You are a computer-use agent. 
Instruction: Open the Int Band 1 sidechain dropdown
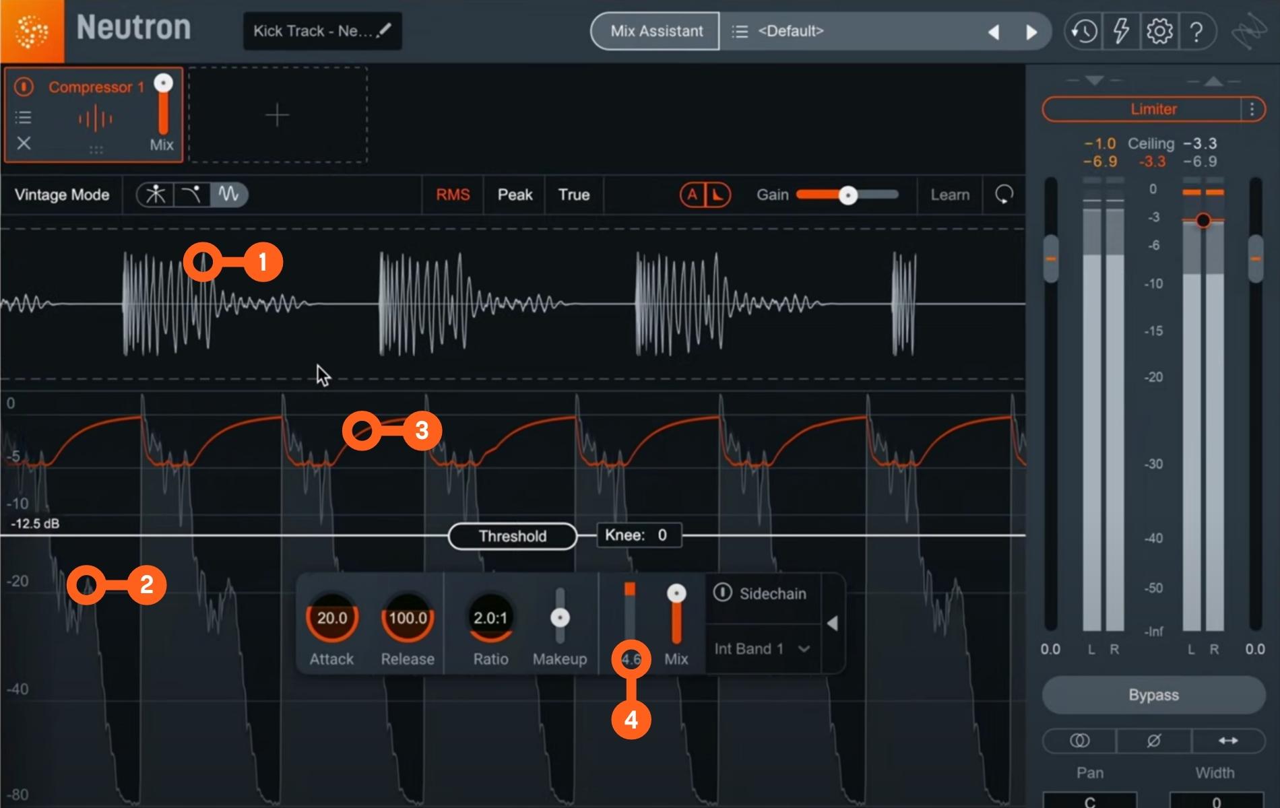click(762, 649)
